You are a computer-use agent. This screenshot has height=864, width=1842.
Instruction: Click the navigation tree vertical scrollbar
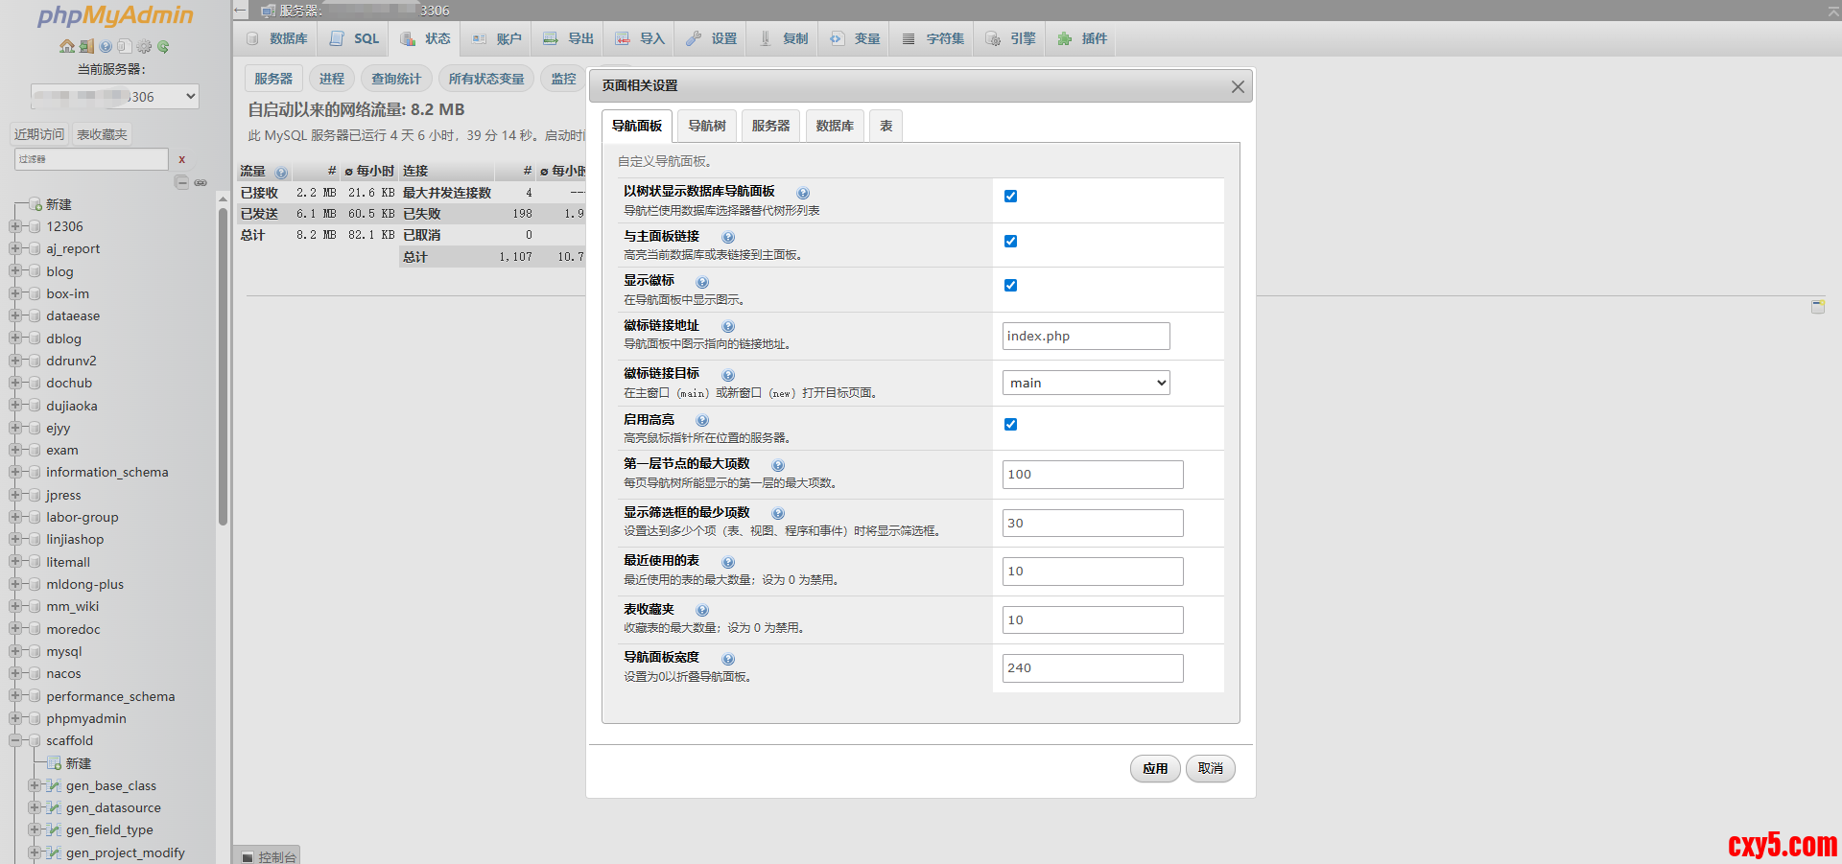tap(223, 364)
